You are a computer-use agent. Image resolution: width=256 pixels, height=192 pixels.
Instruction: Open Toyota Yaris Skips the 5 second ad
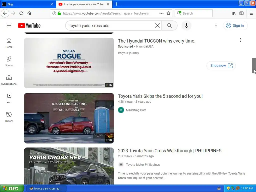(160, 96)
